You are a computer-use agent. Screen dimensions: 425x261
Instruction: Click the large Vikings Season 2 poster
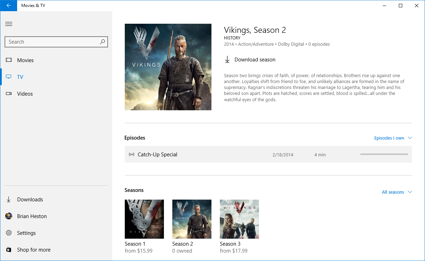click(x=168, y=67)
